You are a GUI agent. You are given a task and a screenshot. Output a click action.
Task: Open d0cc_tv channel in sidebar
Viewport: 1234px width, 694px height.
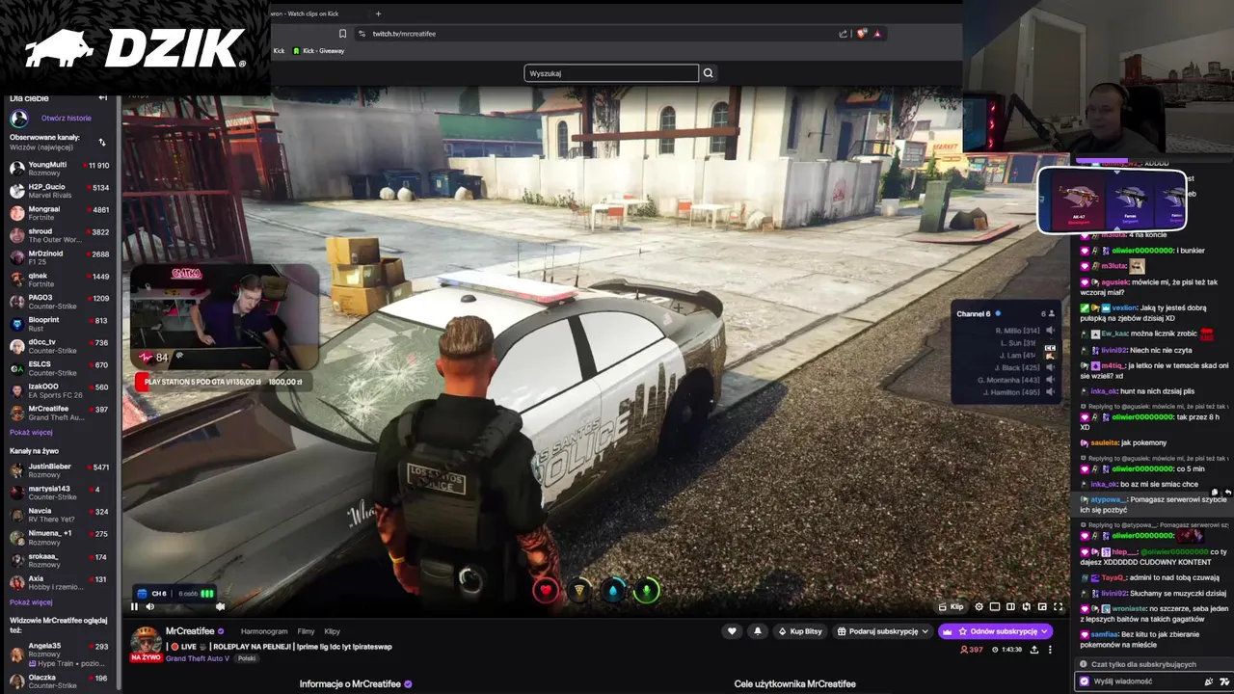tap(59, 346)
